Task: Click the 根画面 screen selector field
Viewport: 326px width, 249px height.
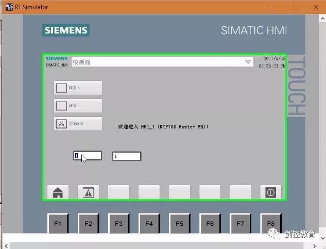Action: (162, 62)
